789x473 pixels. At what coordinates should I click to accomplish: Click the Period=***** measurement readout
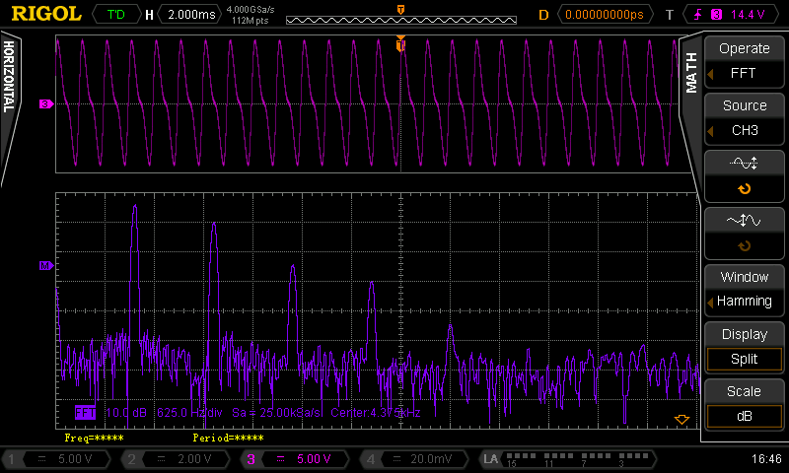pyautogui.click(x=228, y=438)
